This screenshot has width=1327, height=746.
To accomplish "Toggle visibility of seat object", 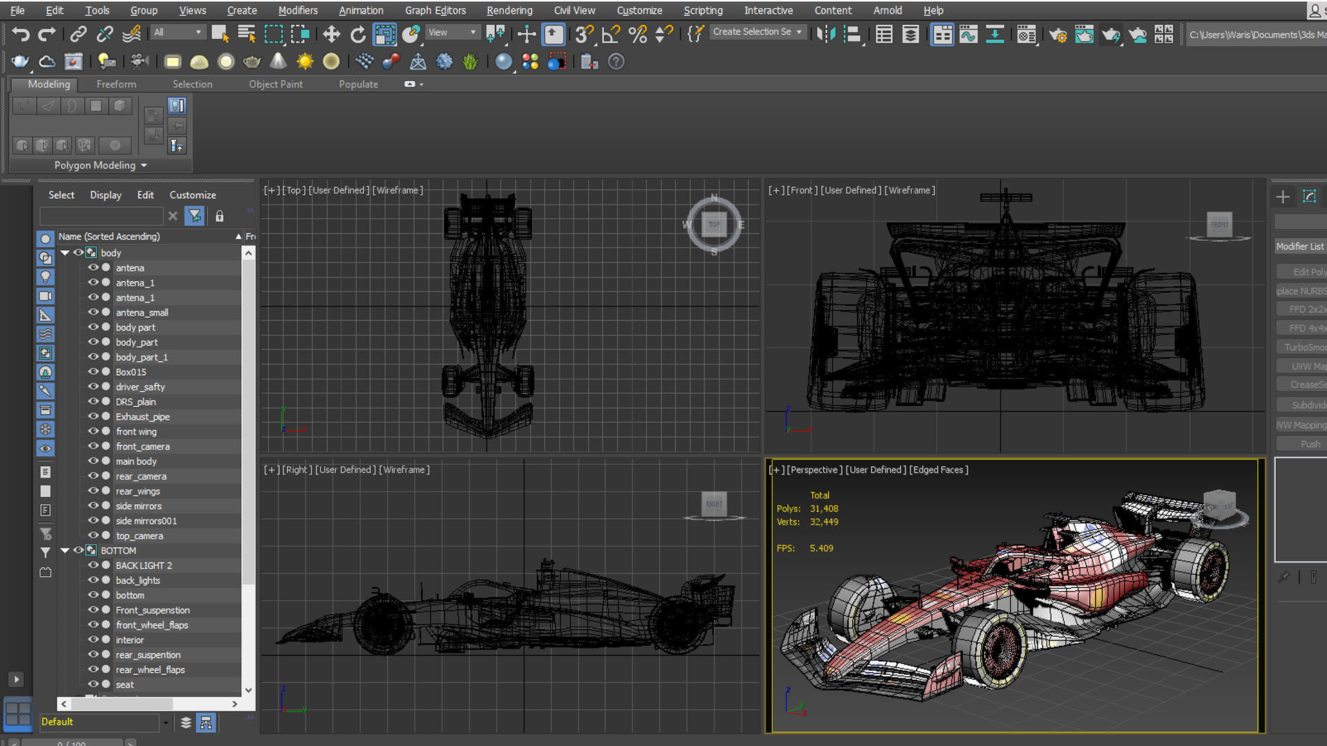I will point(93,685).
